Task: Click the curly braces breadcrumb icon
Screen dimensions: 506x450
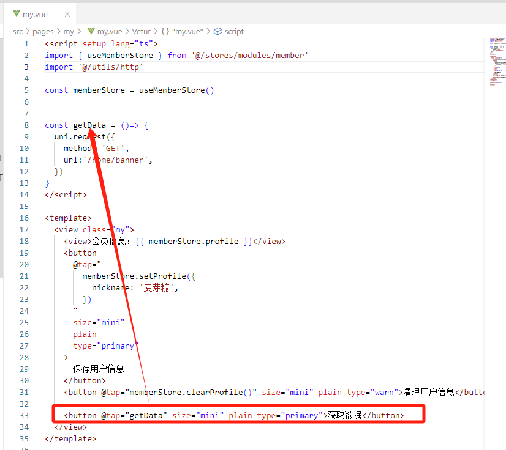Action: coord(165,31)
